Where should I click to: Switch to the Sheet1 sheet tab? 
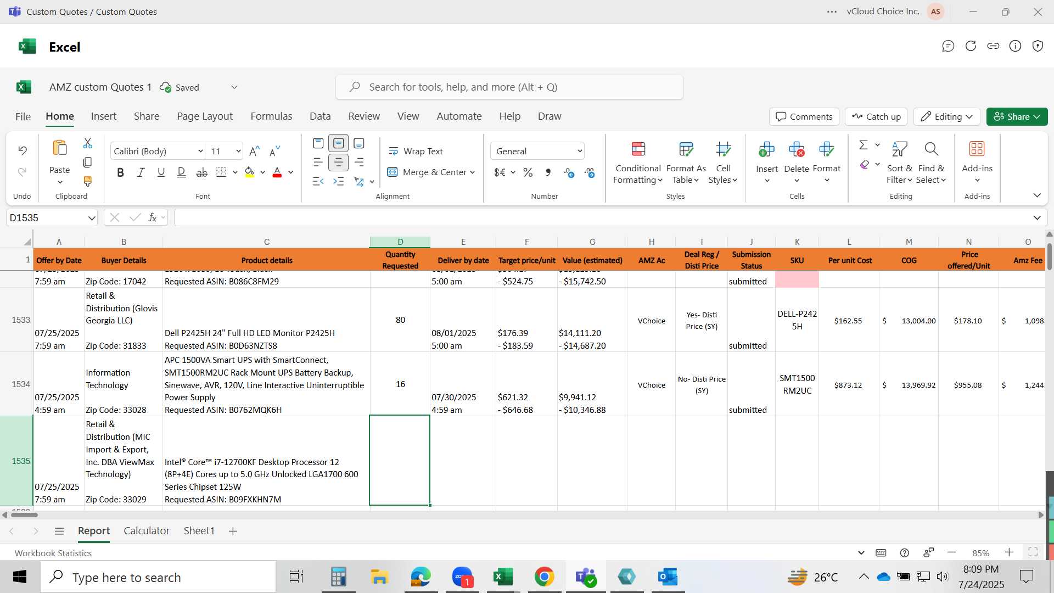(x=199, y=531)
